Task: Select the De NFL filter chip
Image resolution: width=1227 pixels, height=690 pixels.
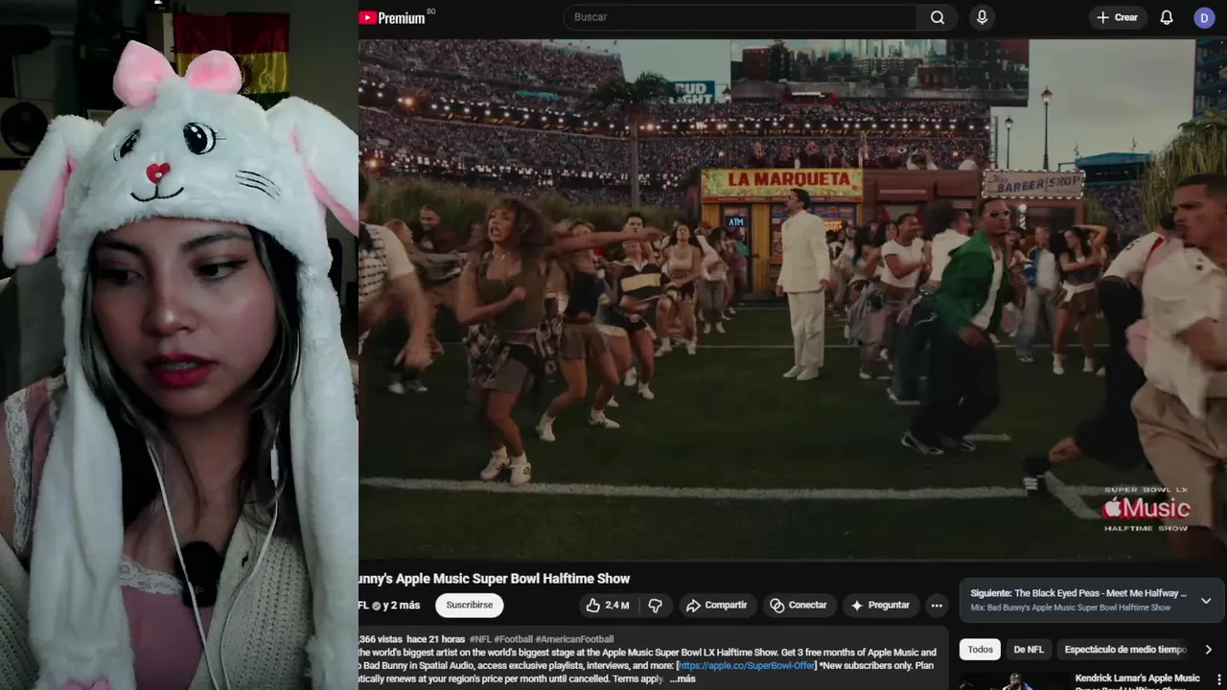Action: pos(1029,649)
